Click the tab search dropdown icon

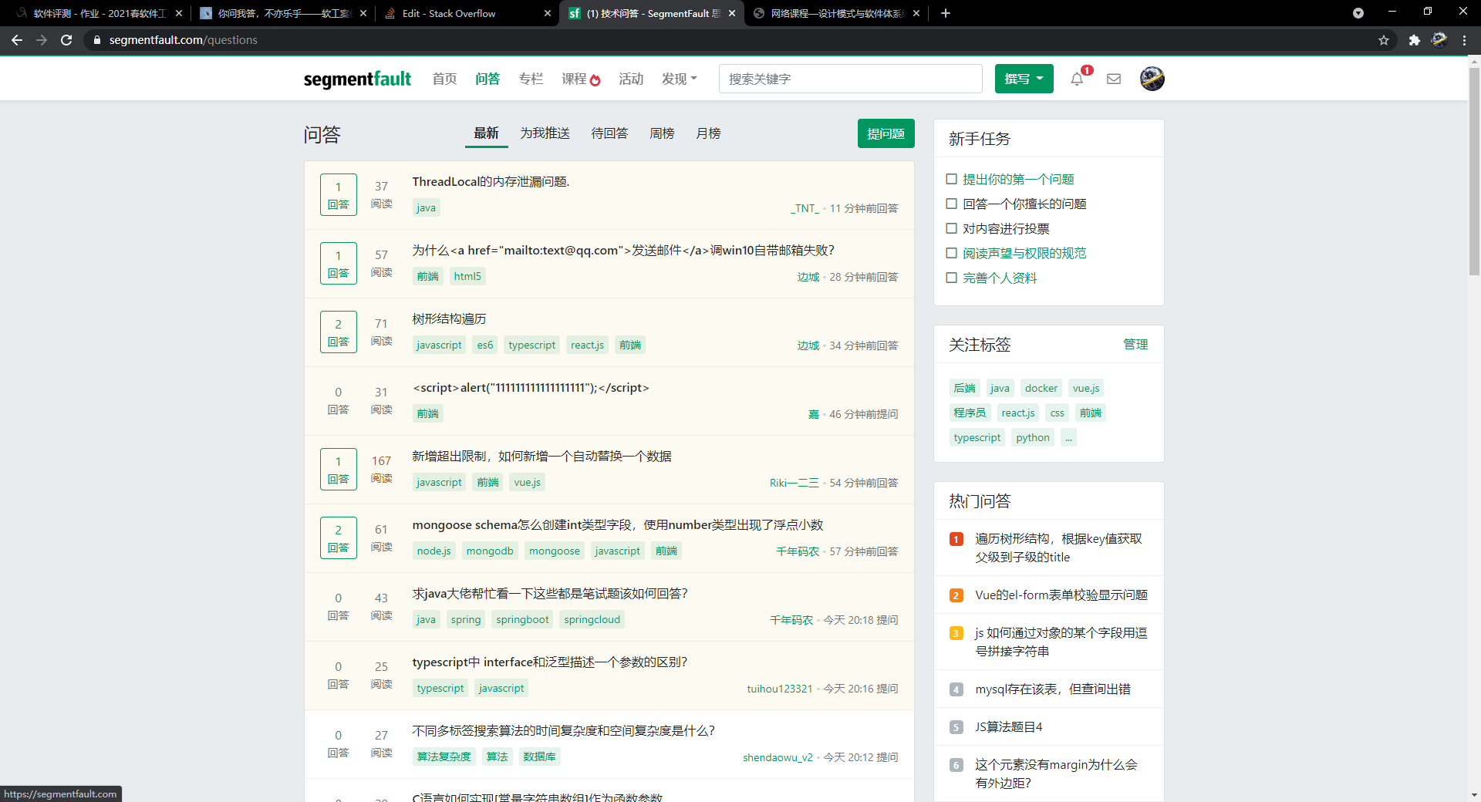1358,13
